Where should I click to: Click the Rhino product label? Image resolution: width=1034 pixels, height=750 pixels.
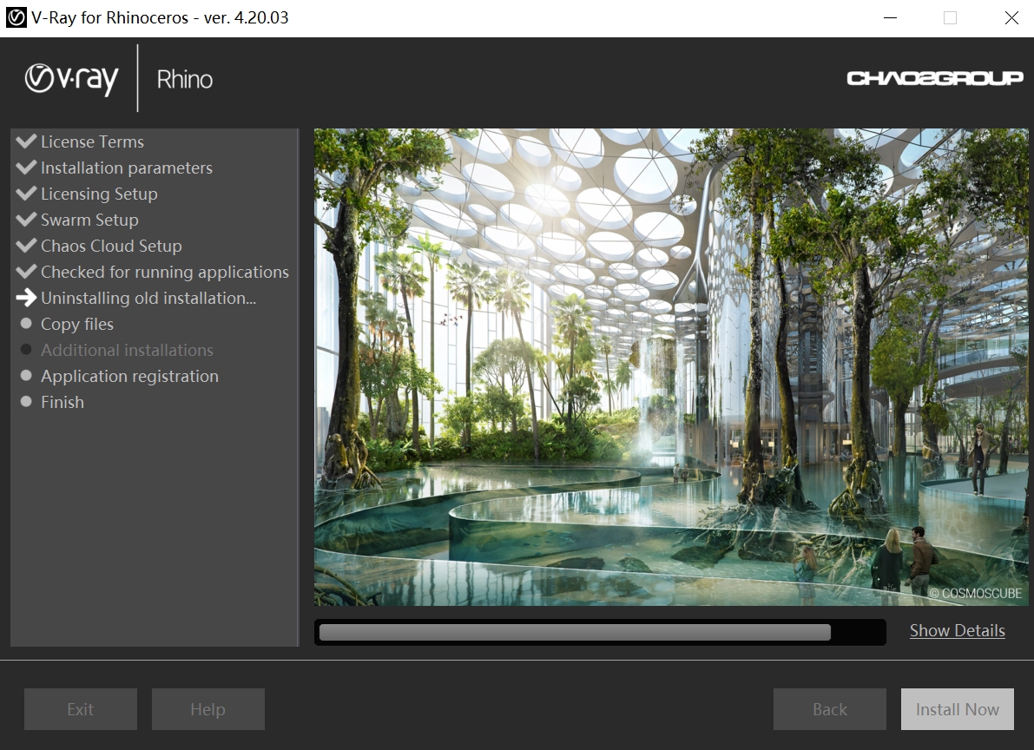coord(185,79)
